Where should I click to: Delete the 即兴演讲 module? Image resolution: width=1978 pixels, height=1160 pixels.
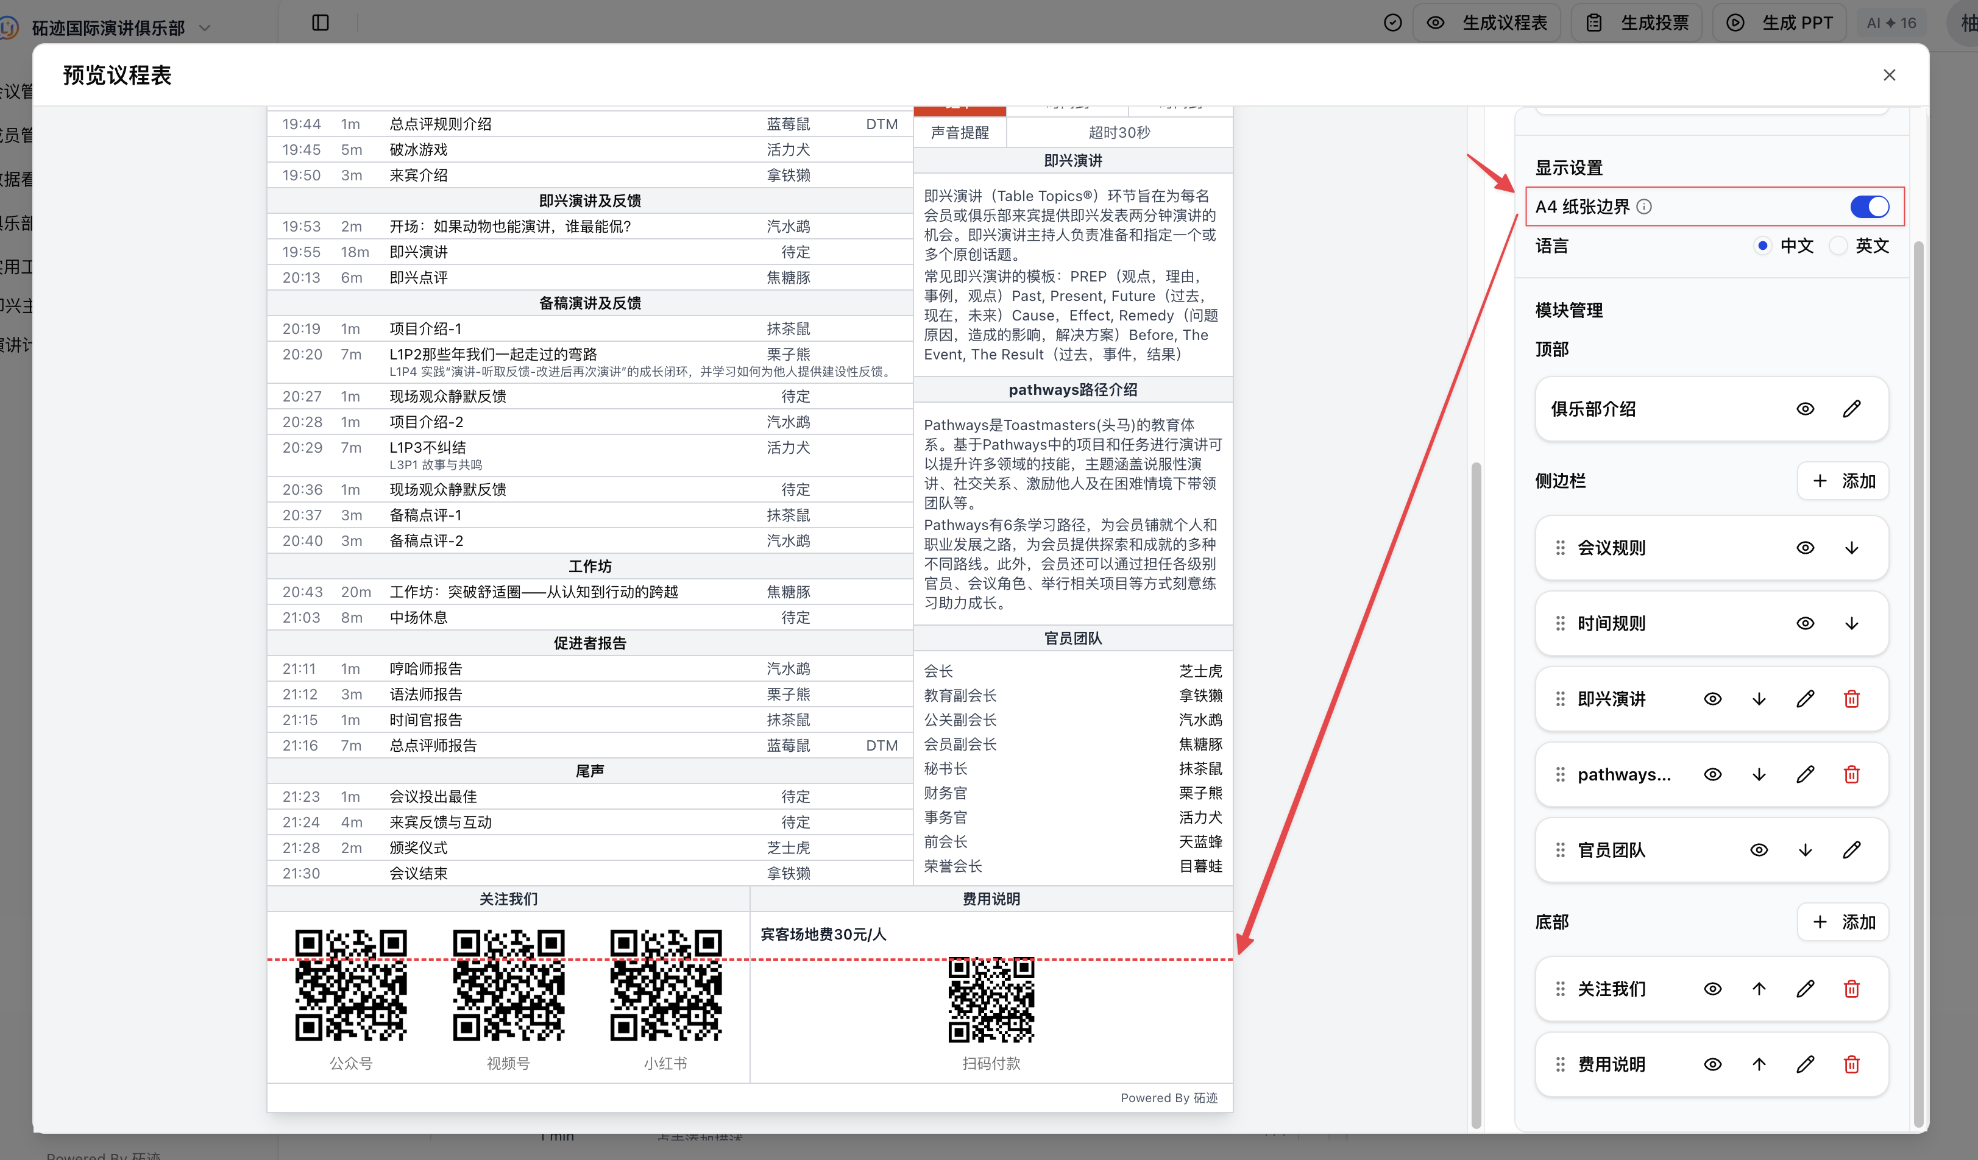click(1852, 699)
